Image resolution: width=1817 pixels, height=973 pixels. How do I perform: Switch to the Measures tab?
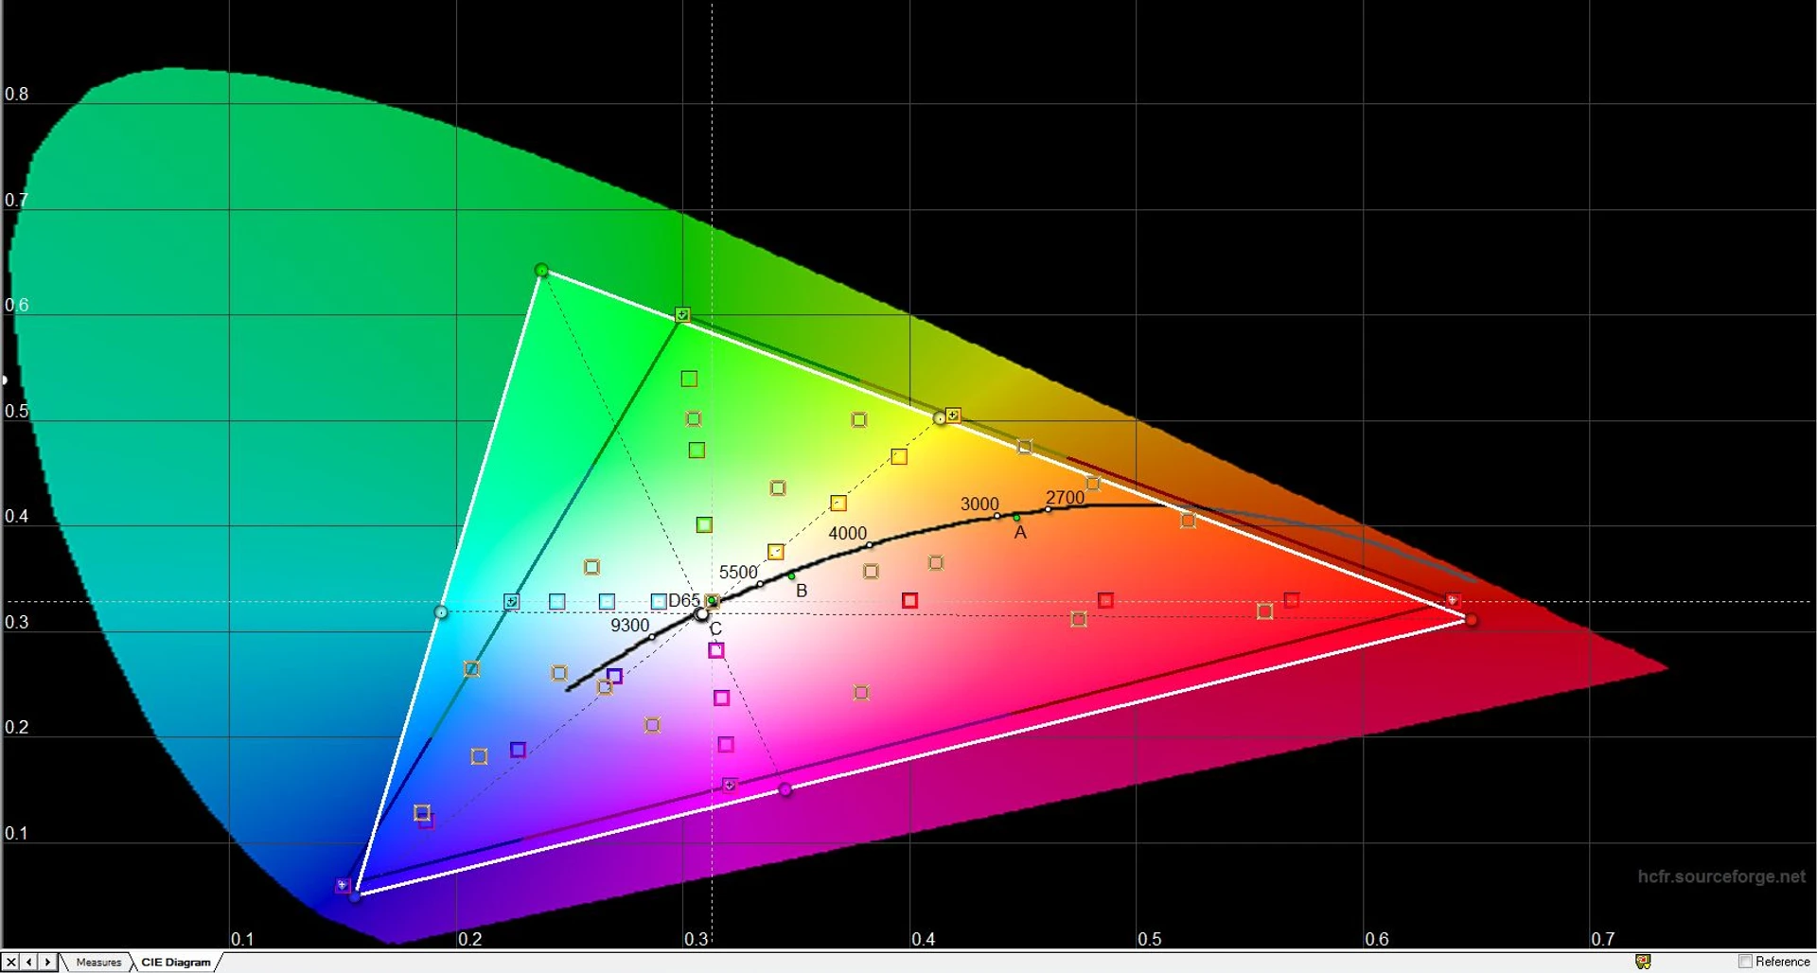(98, 963)
